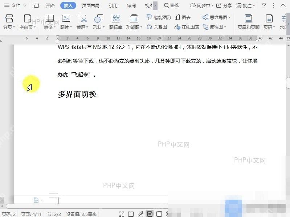Click the right indent marker on ruler
Screen dimensions: 290x217
coord(257,39)
